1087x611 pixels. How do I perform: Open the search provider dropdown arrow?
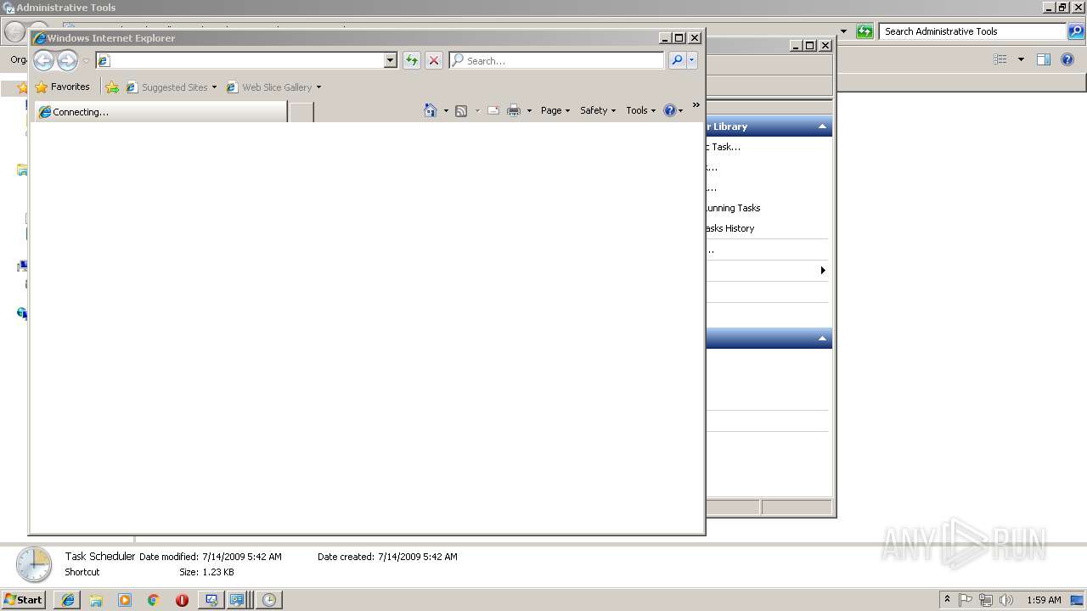[x=692, y=60]
